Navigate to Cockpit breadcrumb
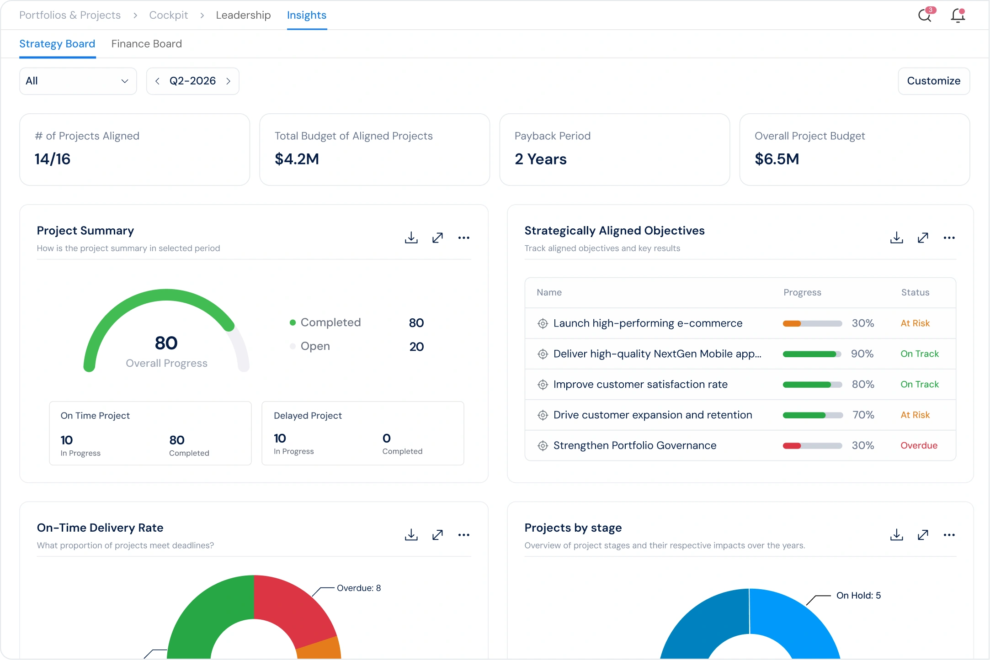The image size is (990, 660). tap(169, 15)
